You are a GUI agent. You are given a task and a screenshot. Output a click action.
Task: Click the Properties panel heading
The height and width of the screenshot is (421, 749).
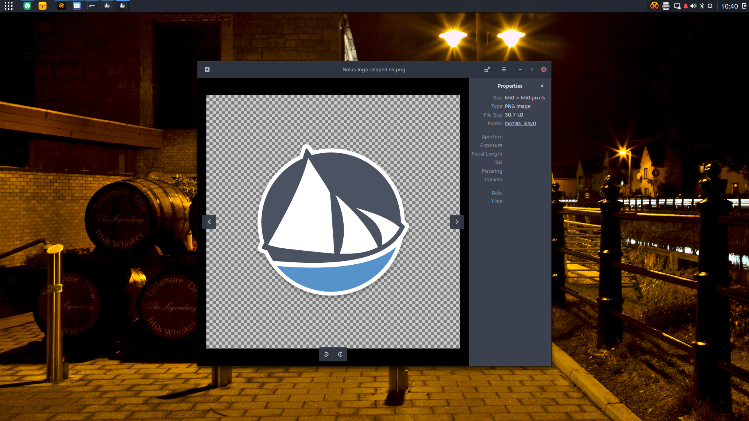(x=510, y=86)
